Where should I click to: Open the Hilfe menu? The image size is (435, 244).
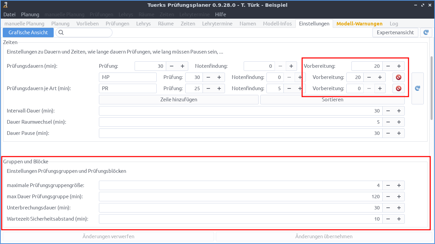[x=220, y=15]
